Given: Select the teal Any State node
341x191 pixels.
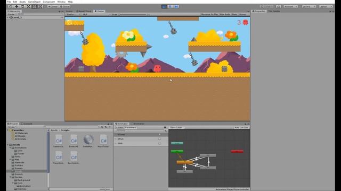Looking at the screenshot, I should [177, 143].
